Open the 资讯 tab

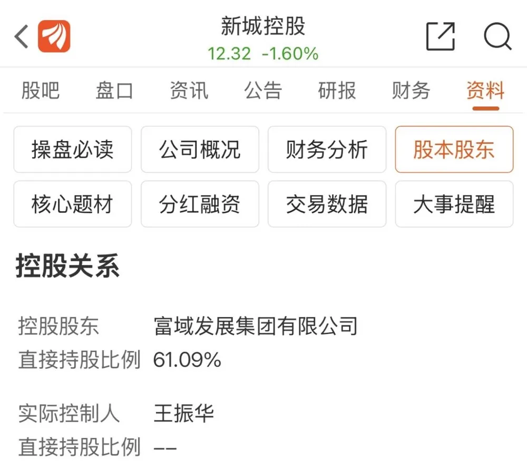point(189,91)
